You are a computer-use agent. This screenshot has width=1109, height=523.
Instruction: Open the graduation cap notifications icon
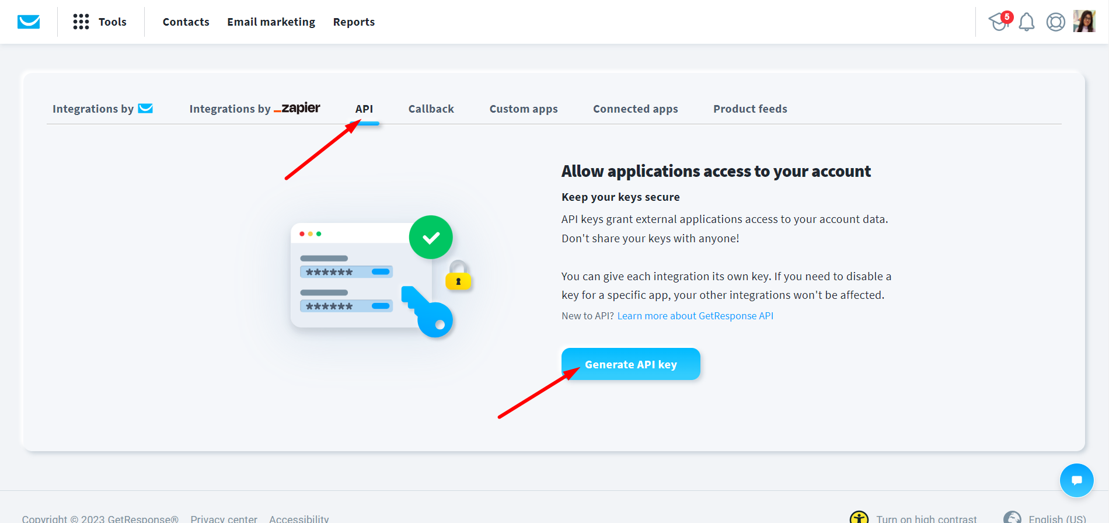click(x=999, y=22)
